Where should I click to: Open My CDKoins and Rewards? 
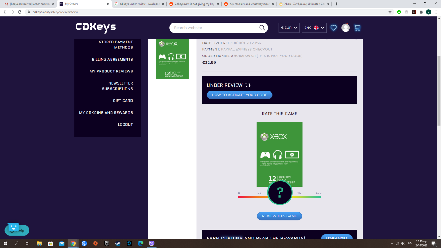coord(106,112)
